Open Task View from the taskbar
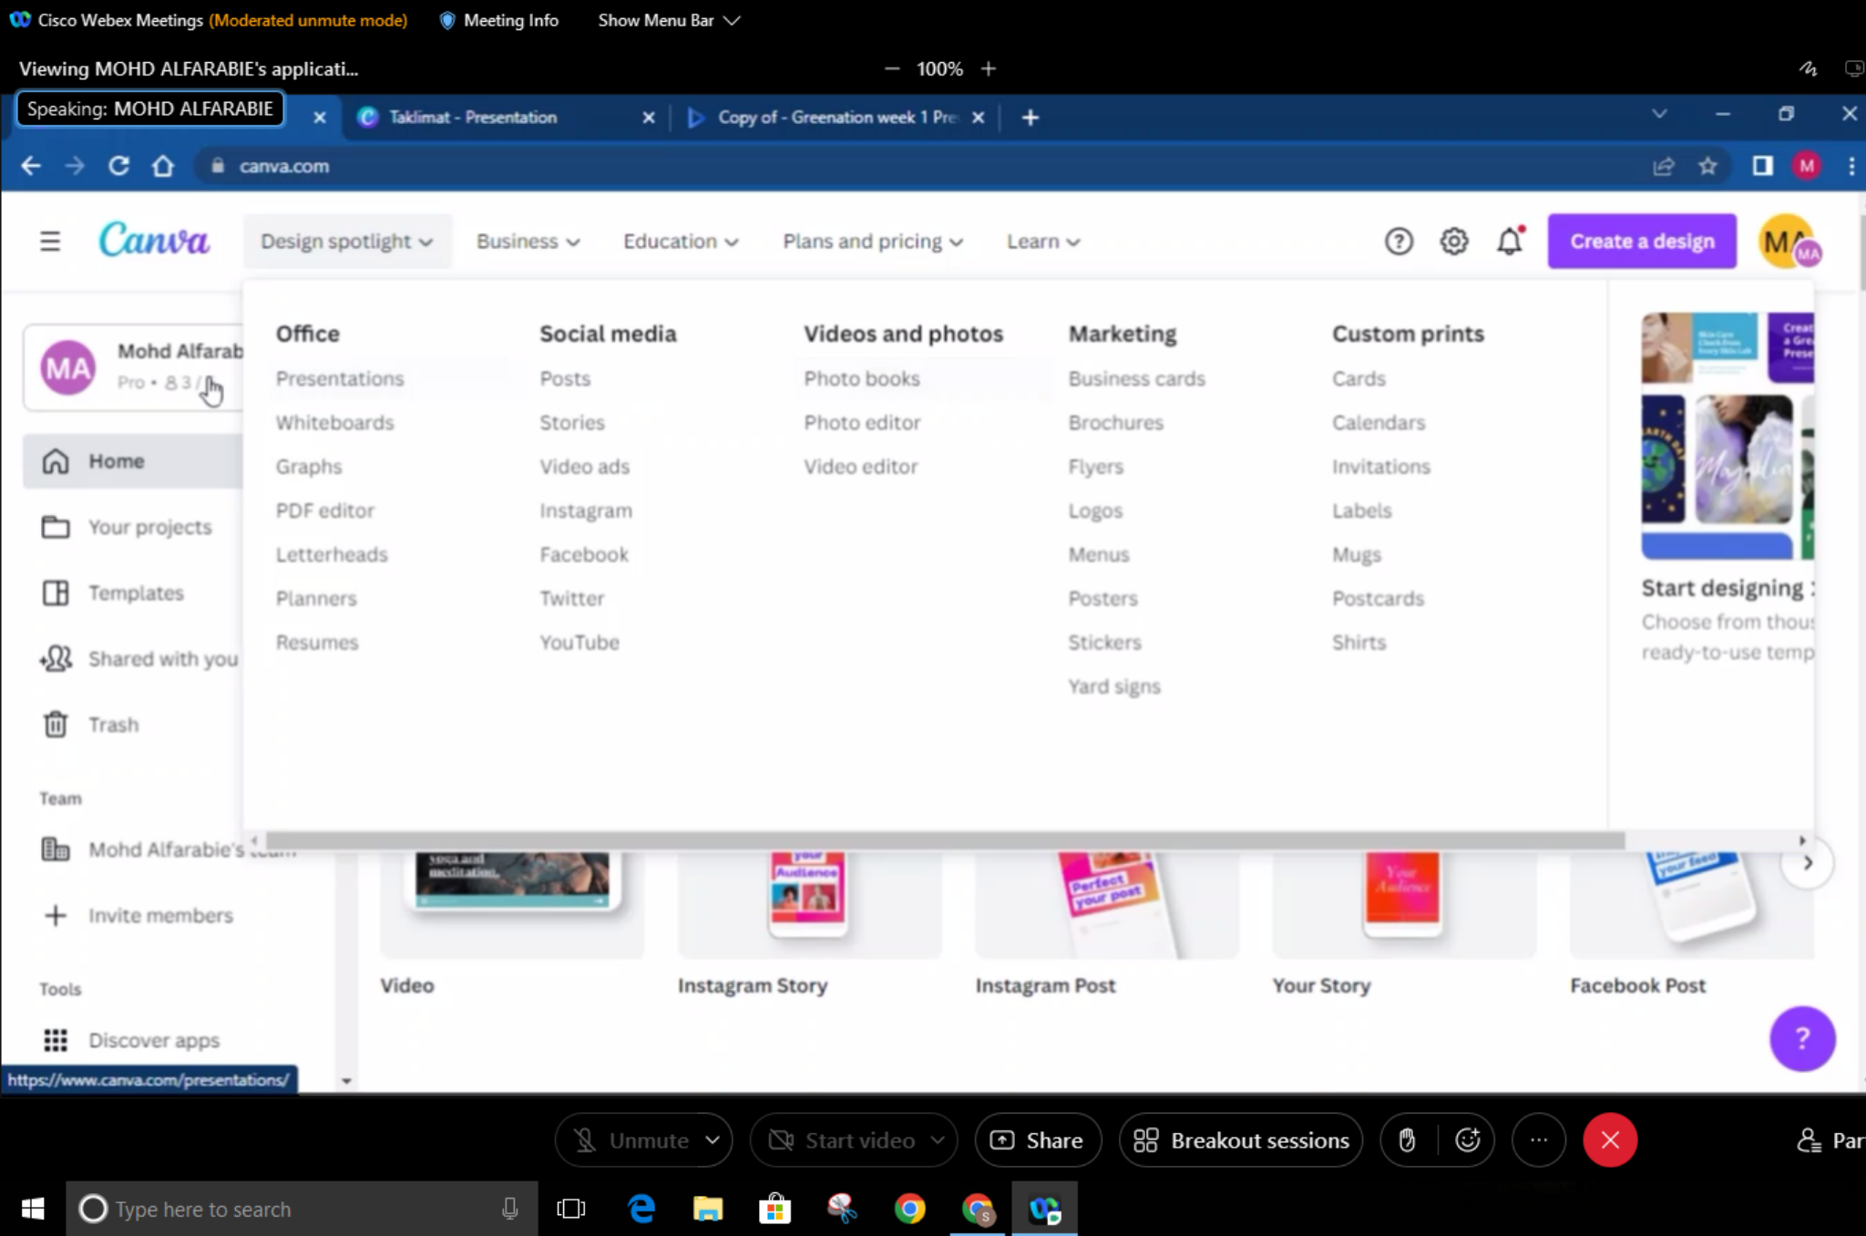 click(571, 1209)
